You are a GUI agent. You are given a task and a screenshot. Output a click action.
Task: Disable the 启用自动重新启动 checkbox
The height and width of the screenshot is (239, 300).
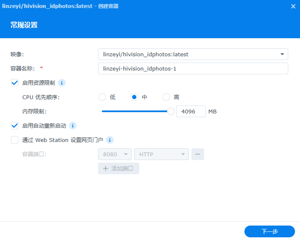coord(15,126)
